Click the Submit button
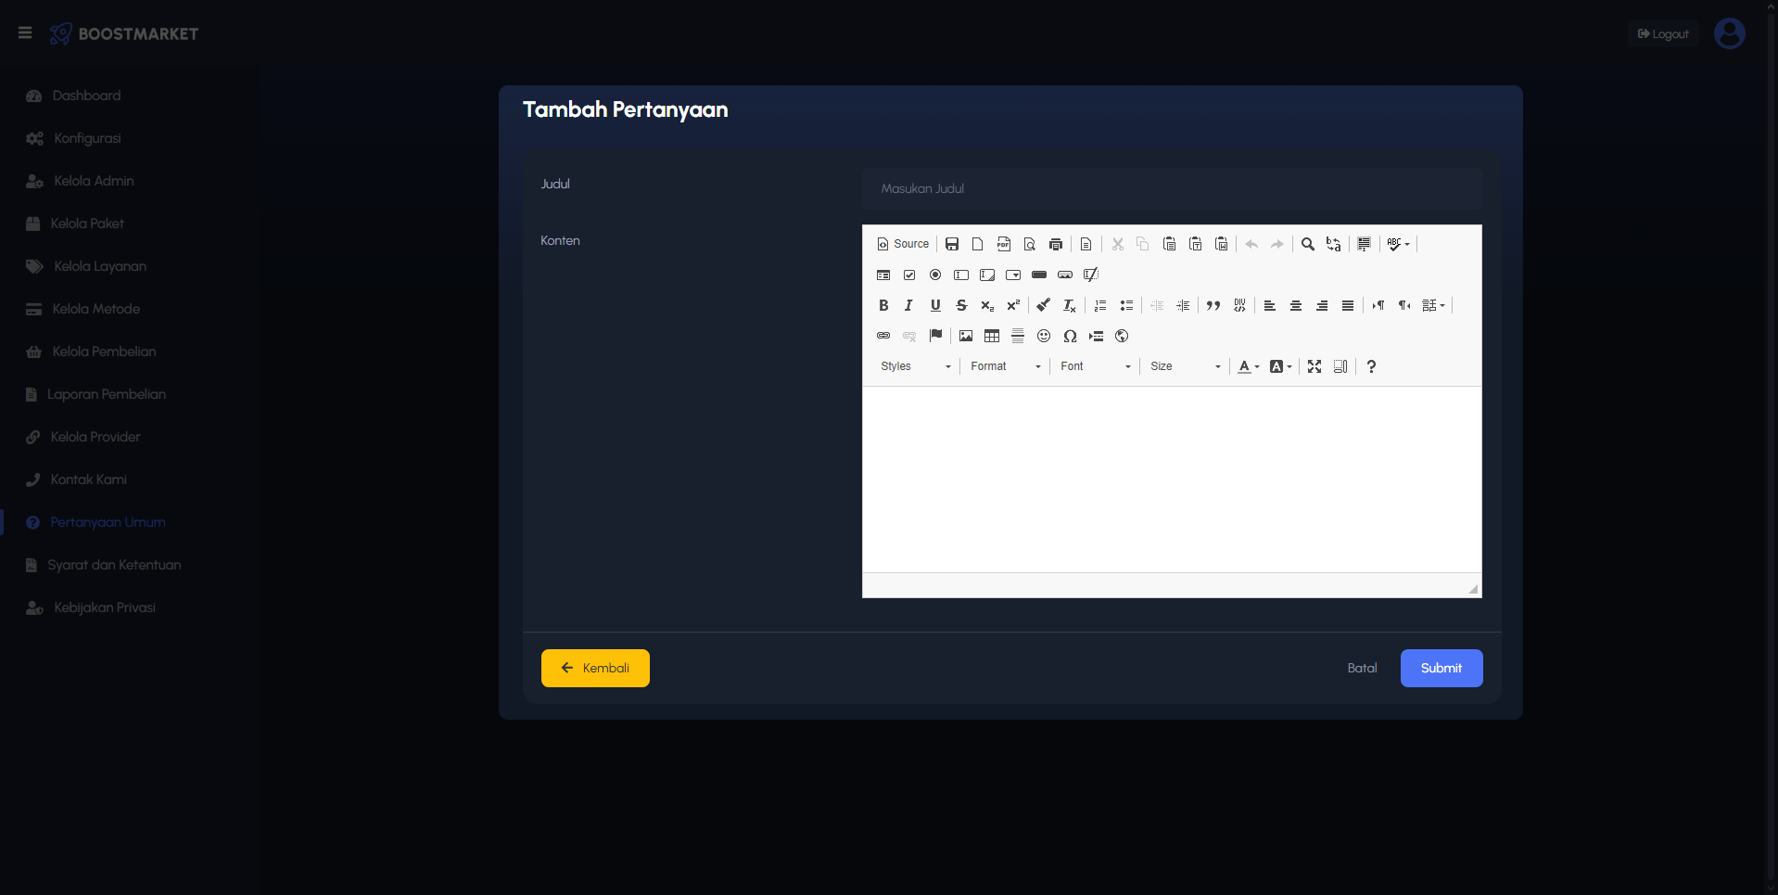 pos(1441,668)
